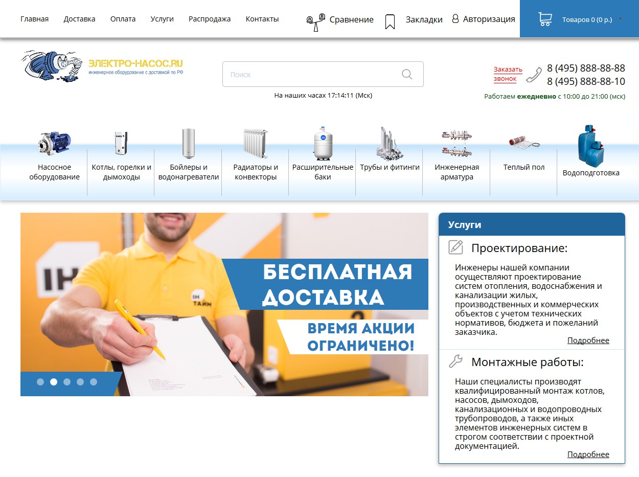This screenshot has width=639, height=477.
Task: Open the Авторизация link
Action: coord(489,19)
